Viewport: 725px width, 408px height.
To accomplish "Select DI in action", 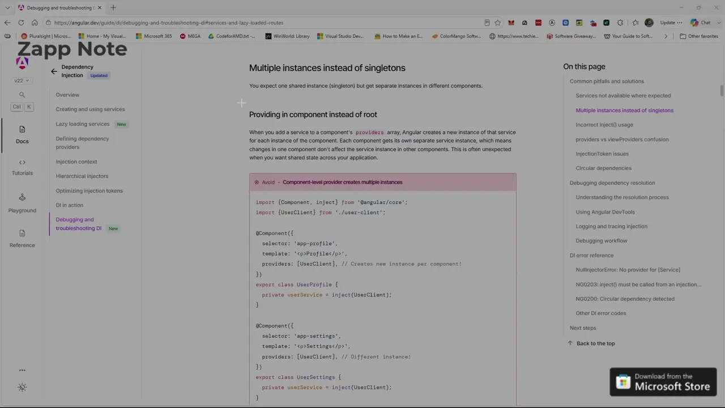I will [69, 205].
